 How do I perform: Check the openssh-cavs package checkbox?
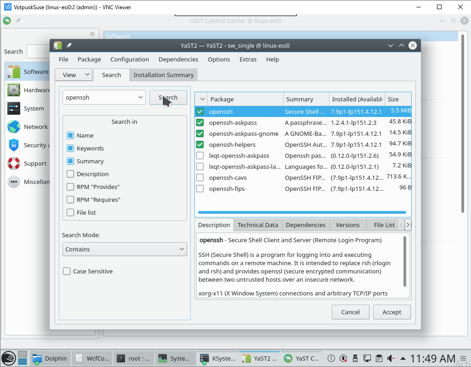tap(200, 178)
